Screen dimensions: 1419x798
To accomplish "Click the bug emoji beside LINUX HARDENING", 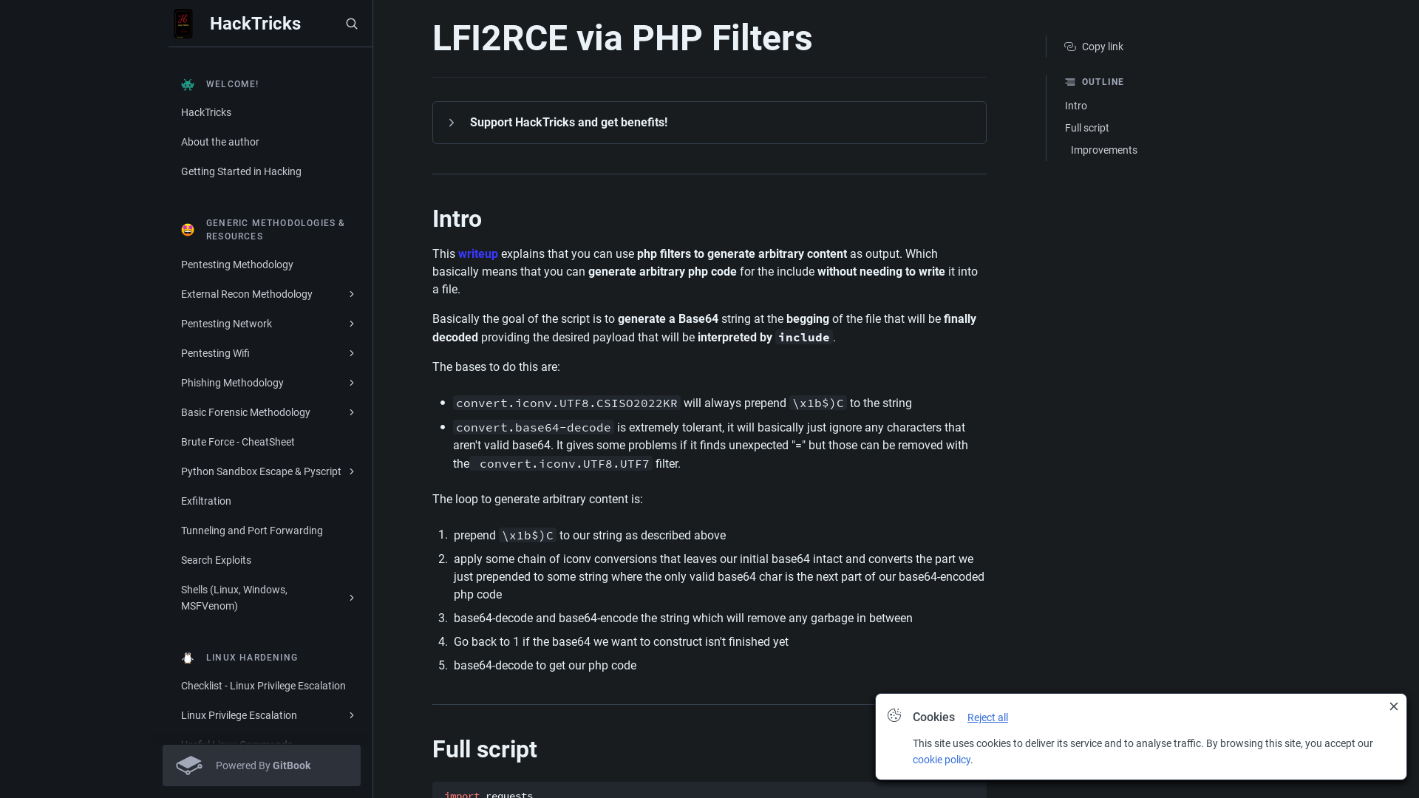I will tap(187, 658).
